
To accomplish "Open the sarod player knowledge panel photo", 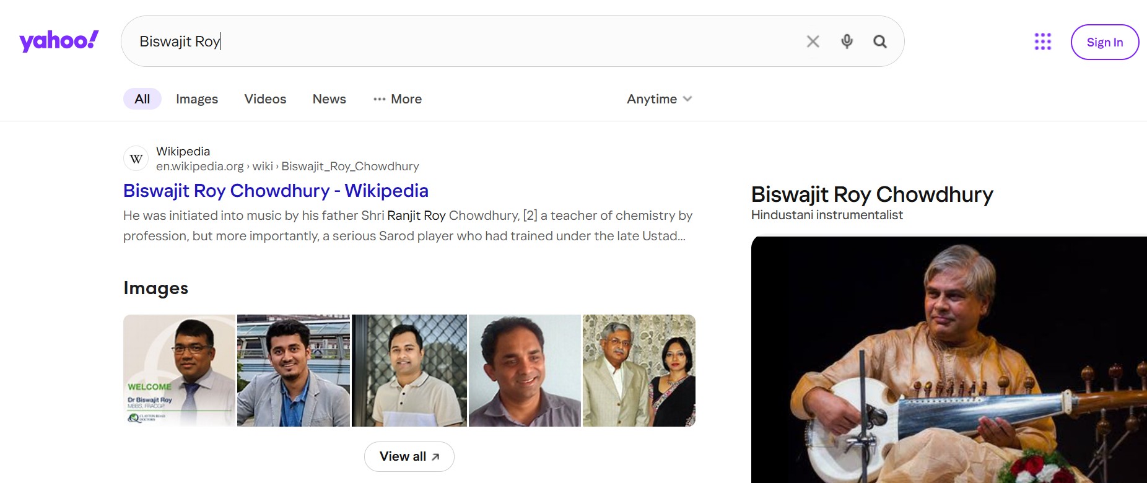I will [949, 359].
